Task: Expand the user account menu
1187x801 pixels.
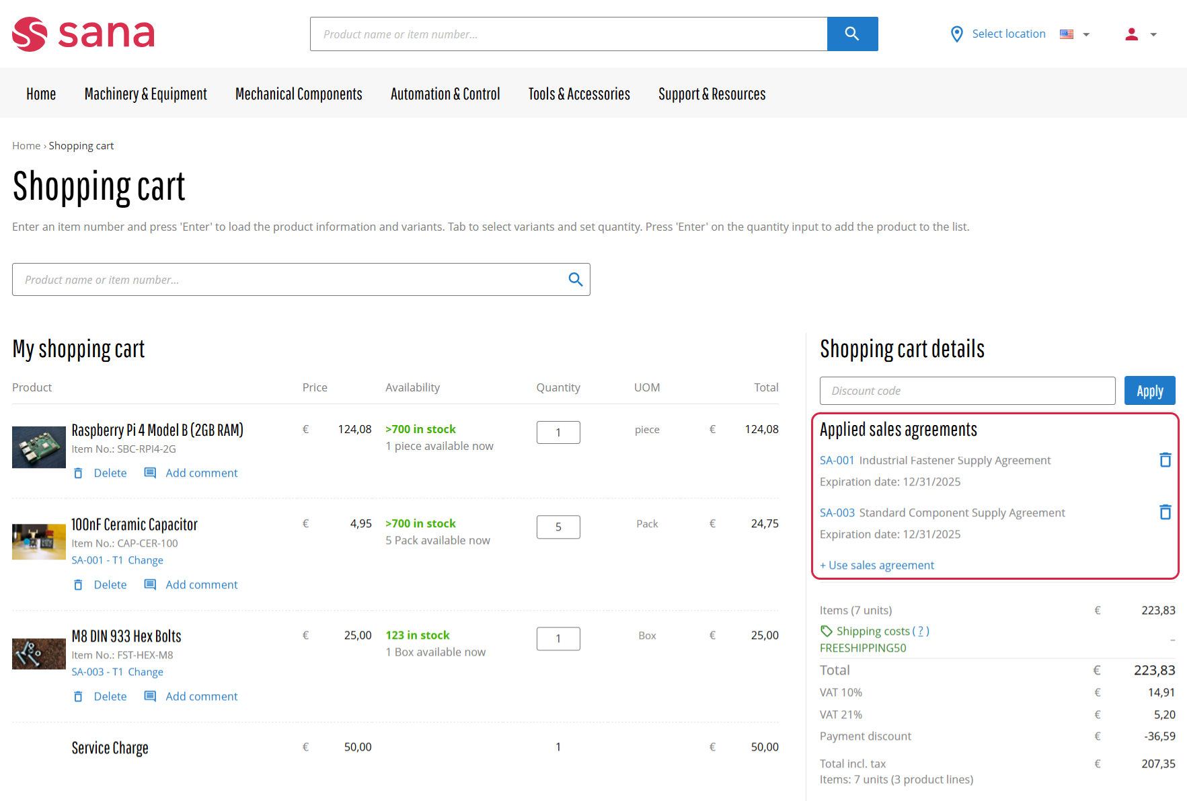Action: point(1141,34)
